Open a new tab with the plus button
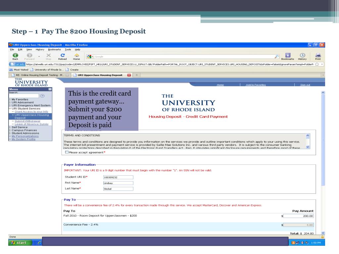Image resolution: width=339 pixels, height=254 pixels. [137, 75]
